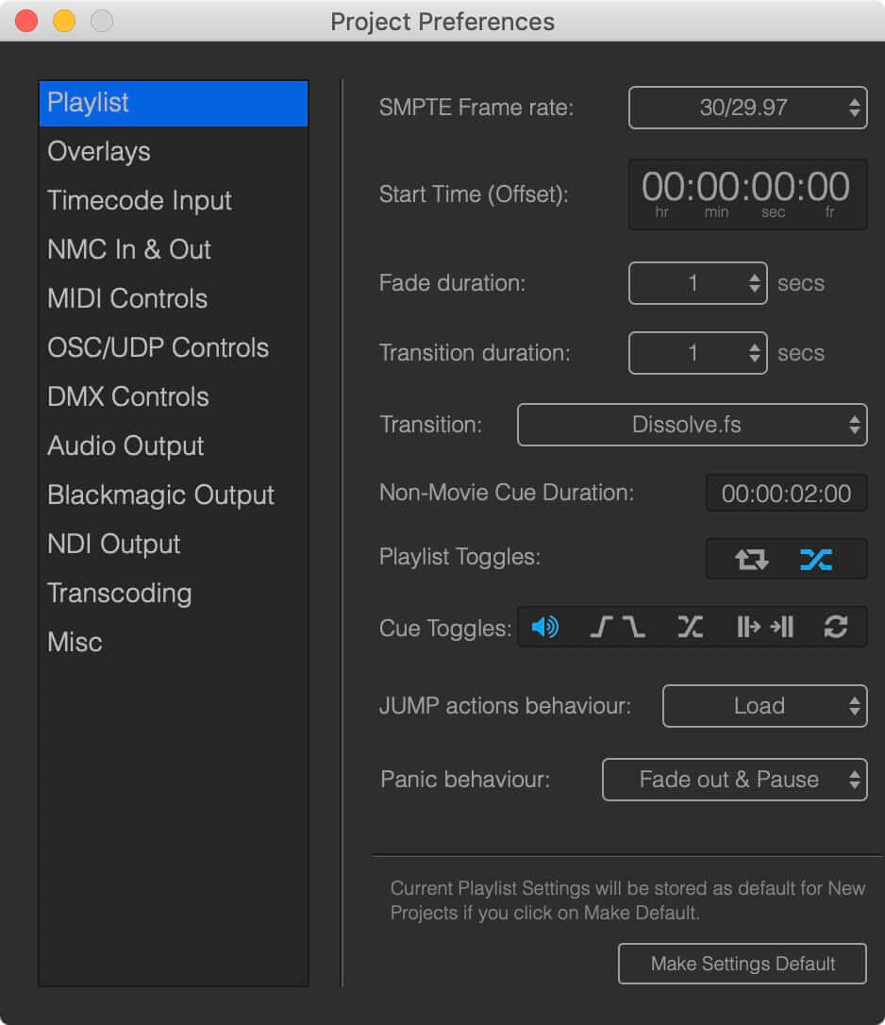885x1025 pixels.
Task: Open the SMPTE Frame rate dropdown
Action: coord(748,108)
